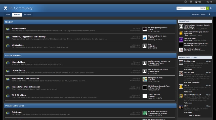The width and height of the screenshot is (216, 120).
Task: Open The Phantasm's status profile
Action: pos(189,61)
